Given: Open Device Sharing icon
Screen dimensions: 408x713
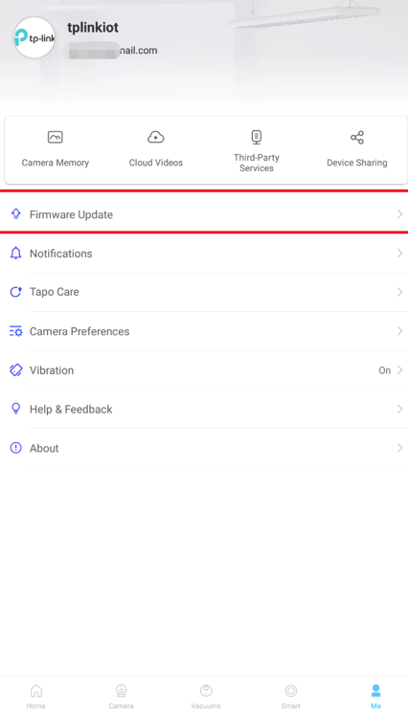Looking at the screenshot, I should coord(357,137).
